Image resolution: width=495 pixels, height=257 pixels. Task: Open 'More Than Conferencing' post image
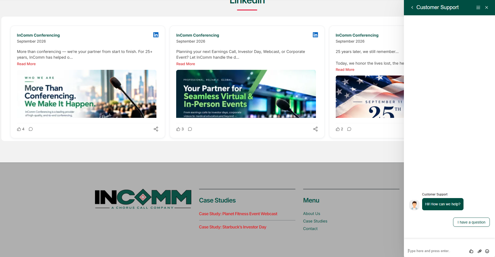click(x=87, y=94)
